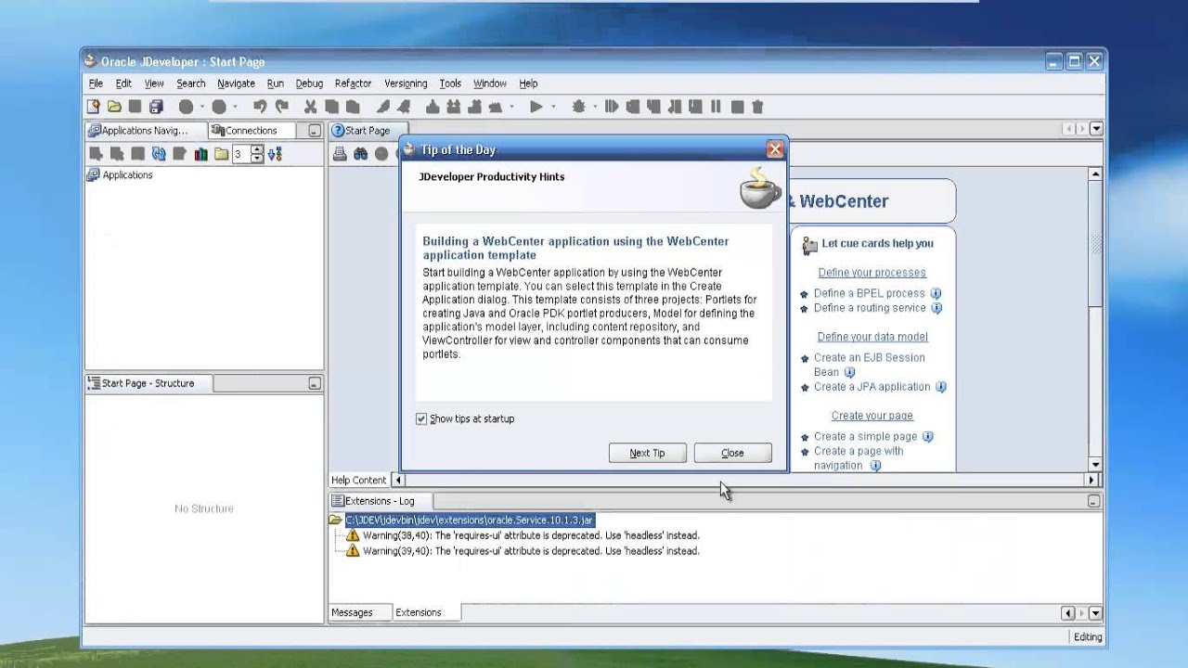This screenshot has width=1188, height=668.
Task: Open the dropdown arrow beside the Run icon
Action: pyautogui.click(x=553, y=107)
